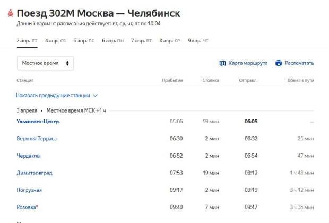Open the Верхняя Терраса station link
The image size is (329, 223).
36,139
